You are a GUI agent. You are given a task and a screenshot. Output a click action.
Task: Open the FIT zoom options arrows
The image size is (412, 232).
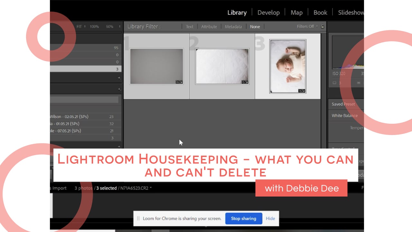pos(85,27)
